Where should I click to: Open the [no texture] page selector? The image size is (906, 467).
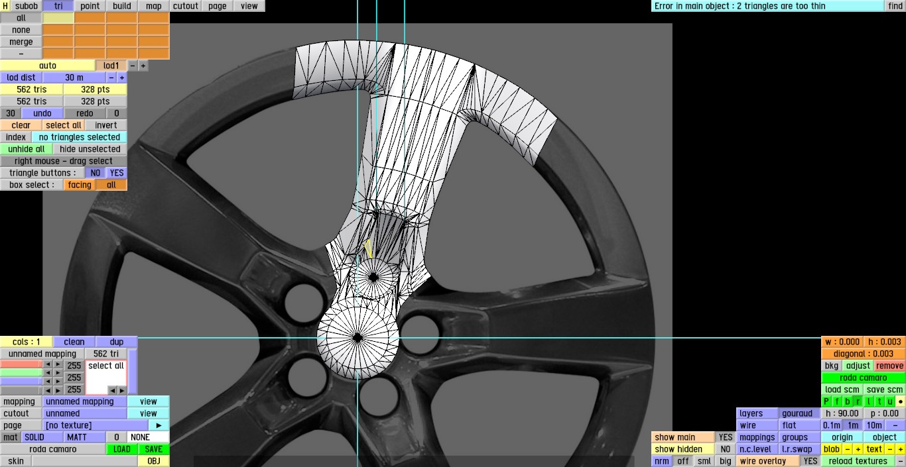coord(96,425)
